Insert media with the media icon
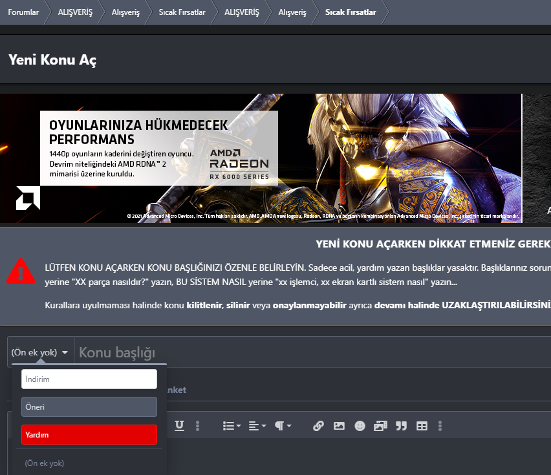This screenshot has height=475, width=551. [x=380, y=426]
